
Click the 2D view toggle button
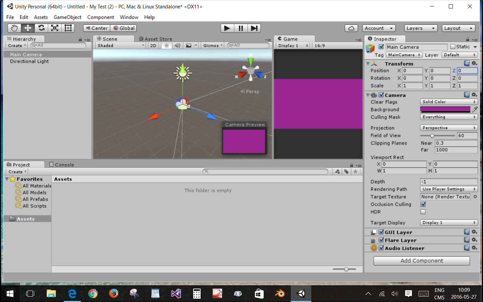click(153, 45)
